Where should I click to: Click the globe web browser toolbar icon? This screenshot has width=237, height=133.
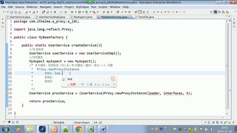point(55,12)
